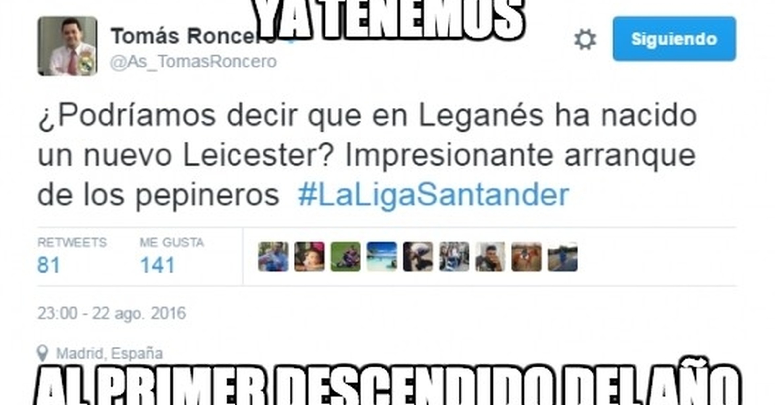
Task: Click the Tomás Roncero display name
Action: [x=193, y=36]
